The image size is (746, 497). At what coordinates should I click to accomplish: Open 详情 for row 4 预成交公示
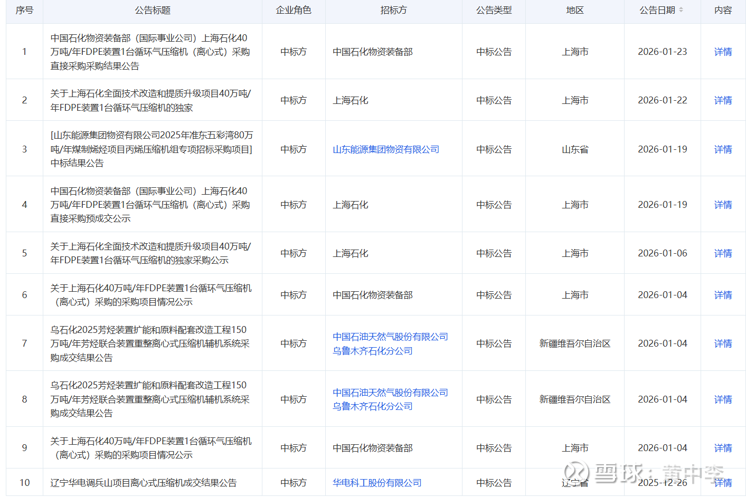(x=723, y=205)
